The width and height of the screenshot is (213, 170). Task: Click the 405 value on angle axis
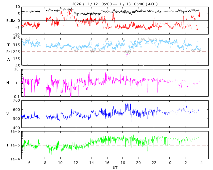point(16,38)
